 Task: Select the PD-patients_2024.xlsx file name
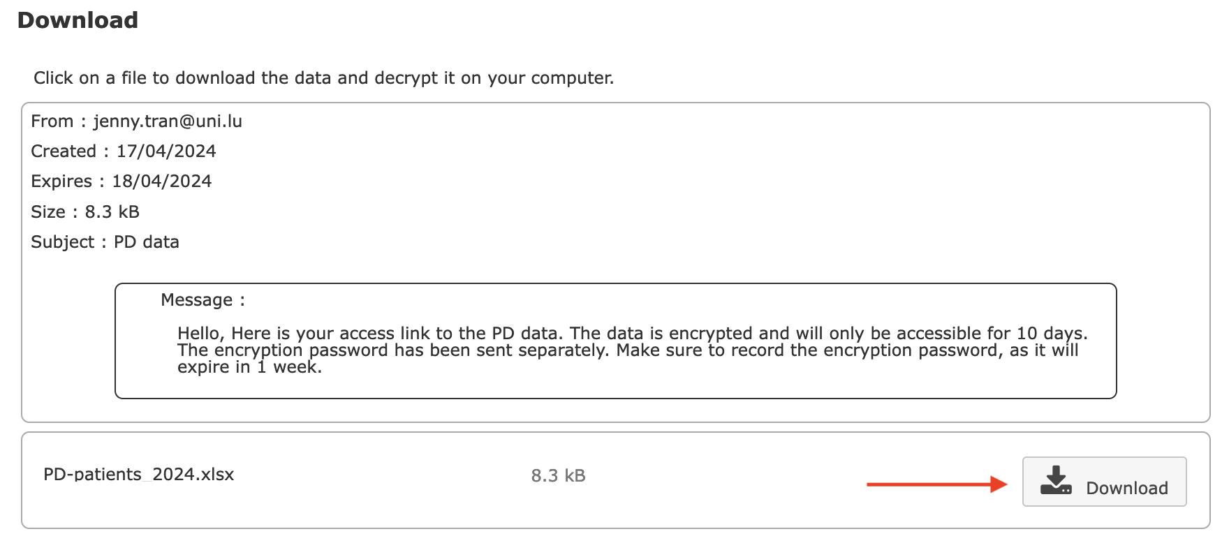tap(138, 475)
